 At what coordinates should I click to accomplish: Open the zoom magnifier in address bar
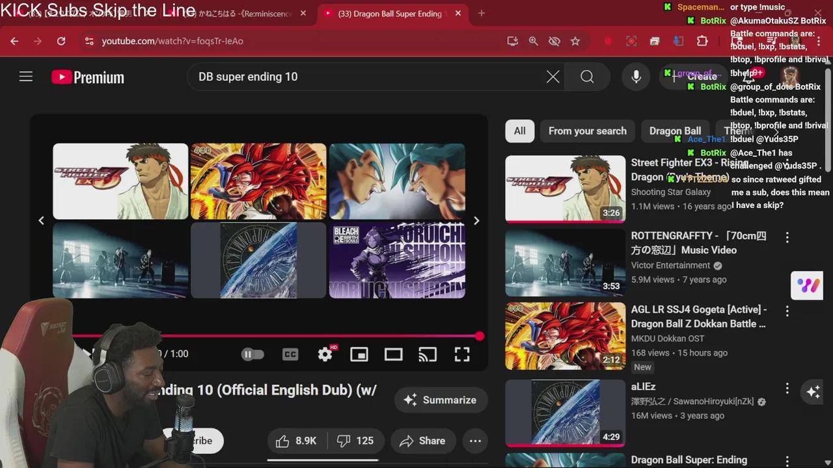click(x=533, y=41)
